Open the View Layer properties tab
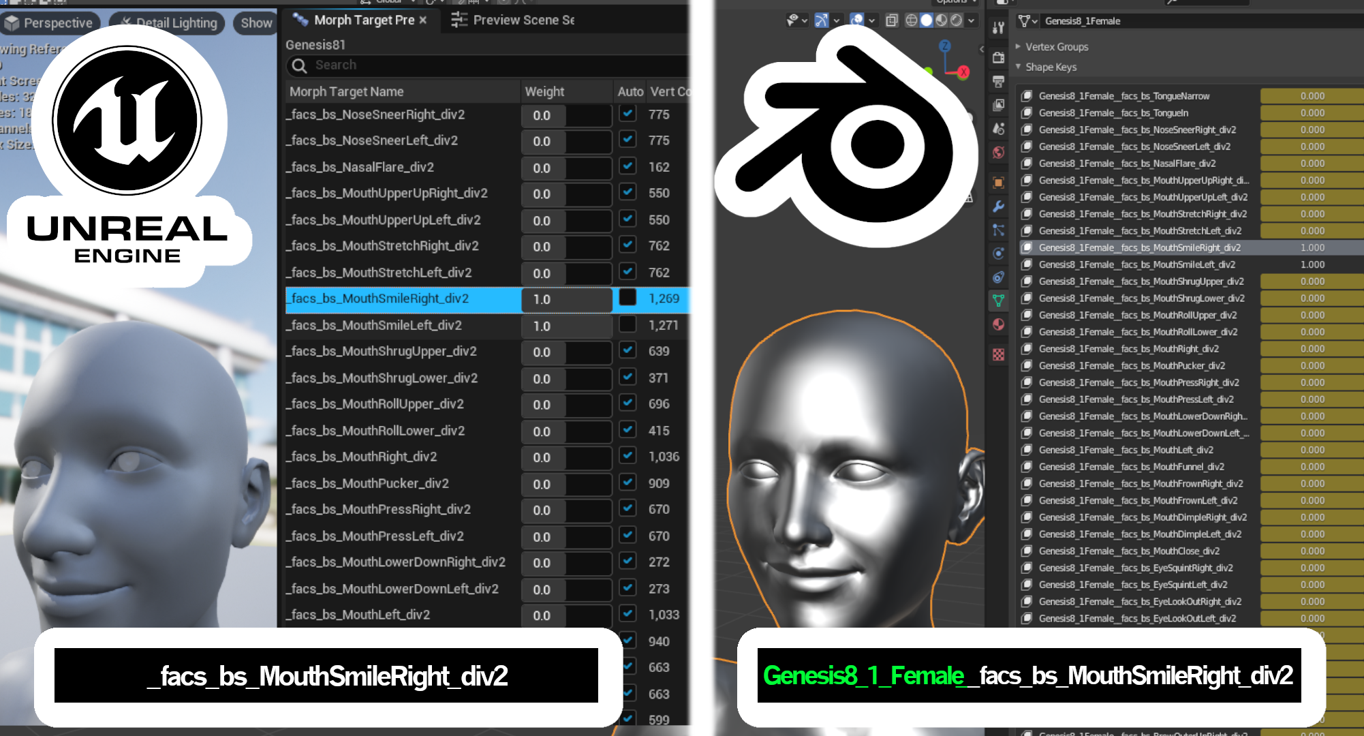The width and height of the screenshot is (1364, 736). 998,105
